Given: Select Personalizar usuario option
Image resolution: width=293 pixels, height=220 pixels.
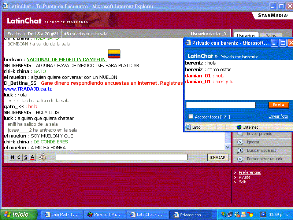Looking at the screenshot, I should 262,159.
